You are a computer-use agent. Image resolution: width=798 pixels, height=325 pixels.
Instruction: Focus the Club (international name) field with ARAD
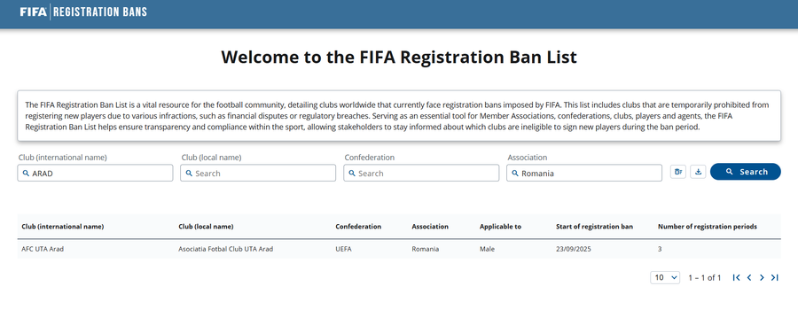pos(95,173)
